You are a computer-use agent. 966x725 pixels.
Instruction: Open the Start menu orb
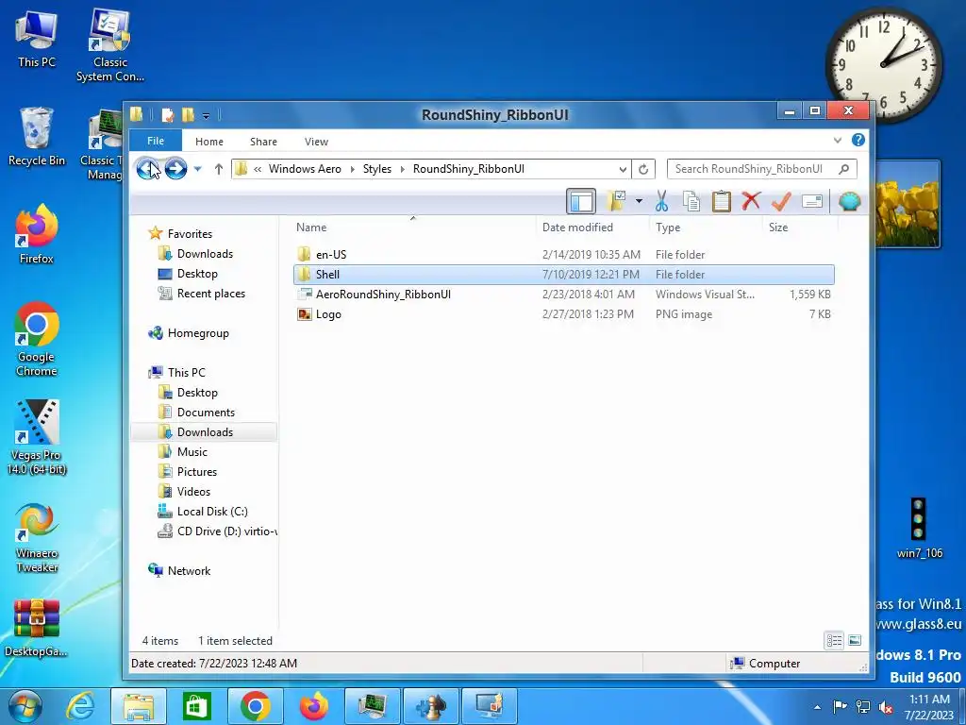click(x=25, y=706)
